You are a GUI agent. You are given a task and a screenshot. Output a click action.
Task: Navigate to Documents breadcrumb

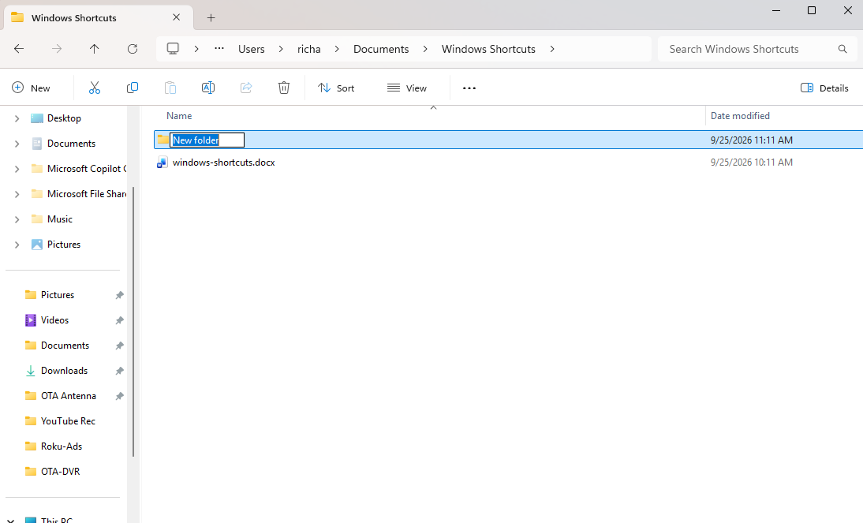[381, 49]
